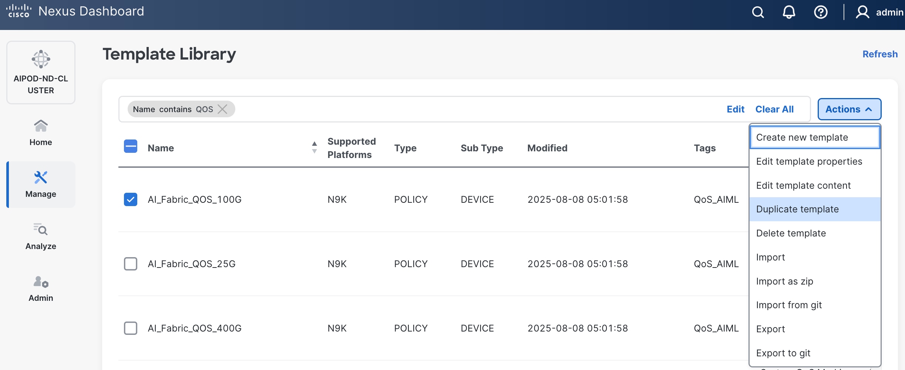
Task: Select Export to git menu option
Action: click(x=783, y=353)
